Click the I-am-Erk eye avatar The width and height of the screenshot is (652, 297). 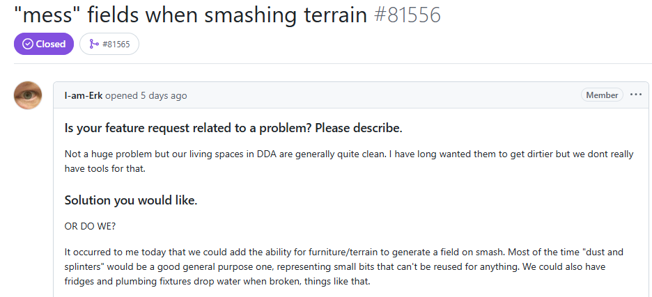tap(28, 95)
